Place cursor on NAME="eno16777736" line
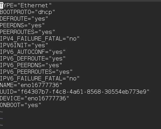Viewport: 161px width, 129px height. coord(31,85)
